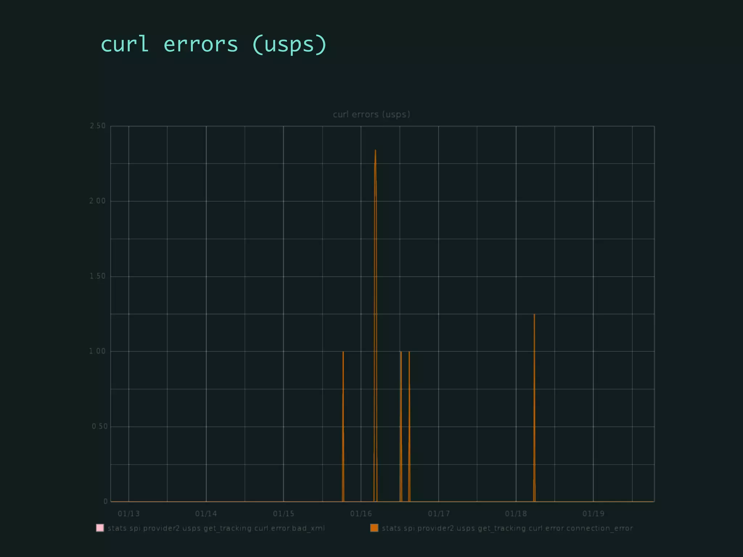Viewport: 743px width, 557px height.
Task: Click the 1.50 y-axis value
Action: pos(98,276)
